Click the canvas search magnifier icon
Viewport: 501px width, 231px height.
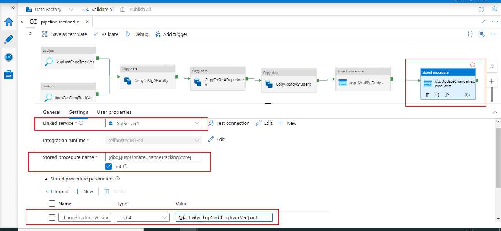click(492, 67)
